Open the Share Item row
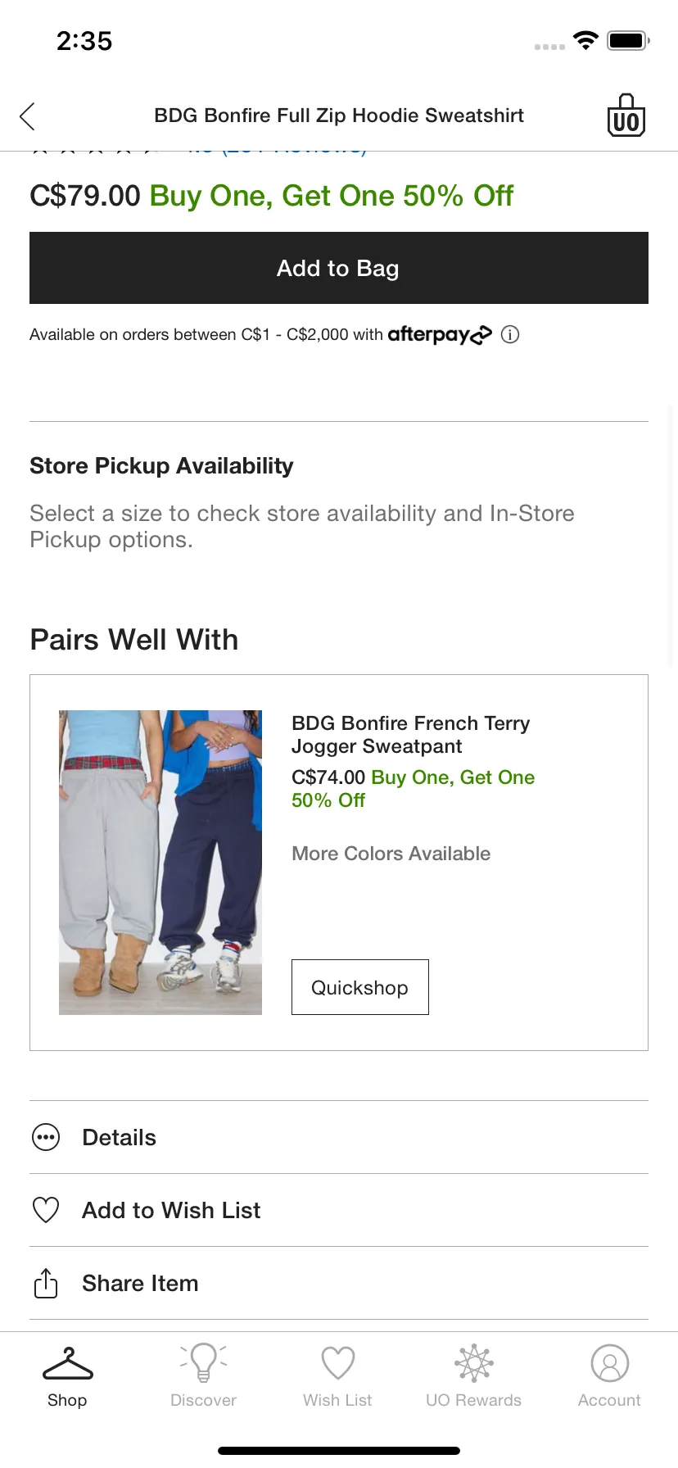The height and width of the screenshot is (1468, 678). [x=339, y=1283]
